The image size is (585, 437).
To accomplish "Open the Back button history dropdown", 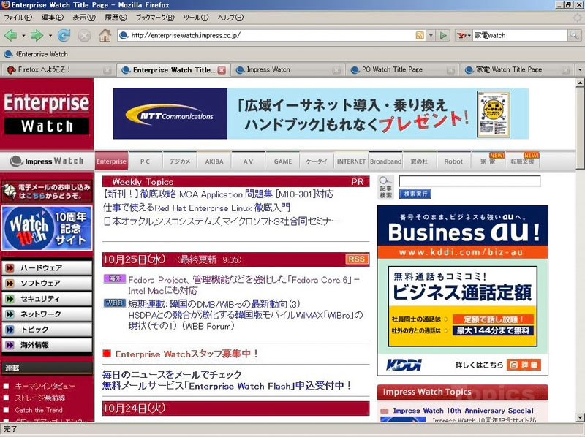I will [x=23, y=36].
